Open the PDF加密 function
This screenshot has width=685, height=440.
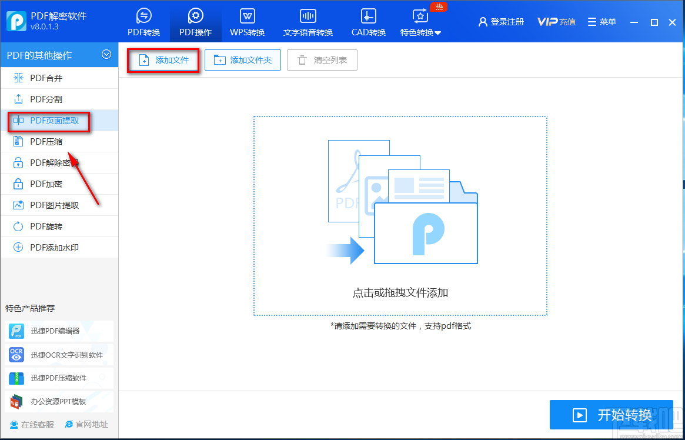pyautogui.click(x=46, y=184)
